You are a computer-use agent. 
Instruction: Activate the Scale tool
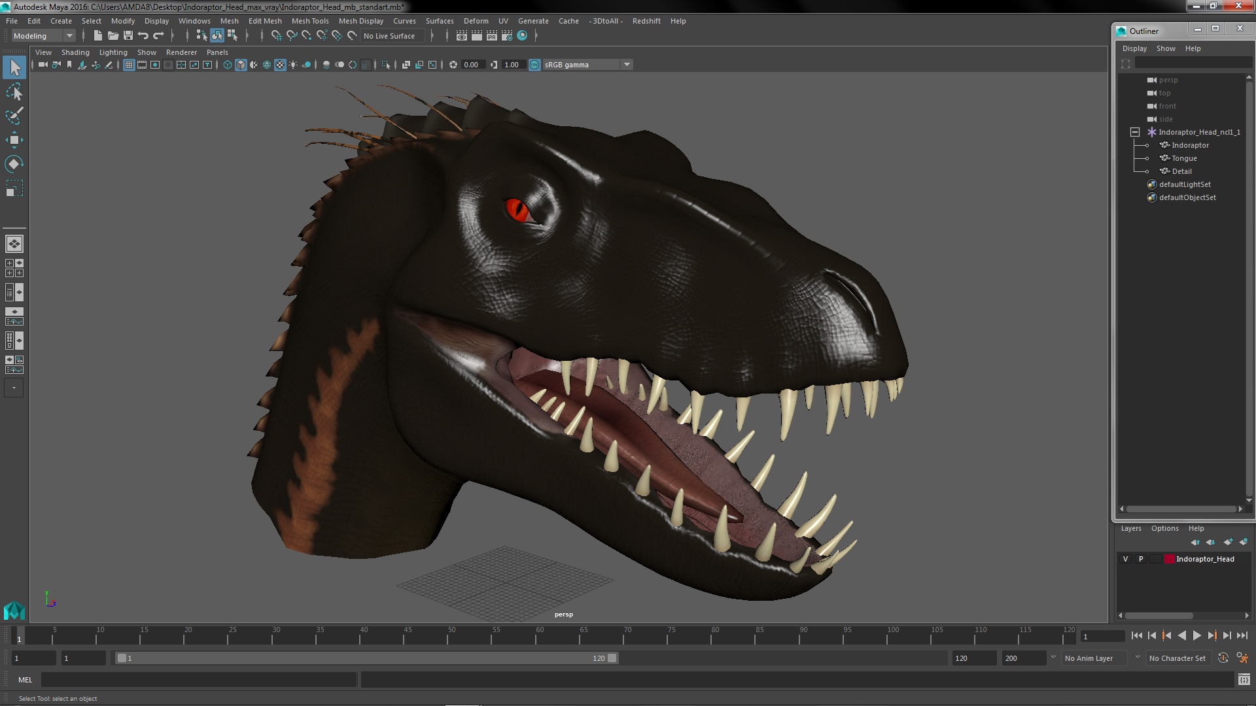(14, 188)
